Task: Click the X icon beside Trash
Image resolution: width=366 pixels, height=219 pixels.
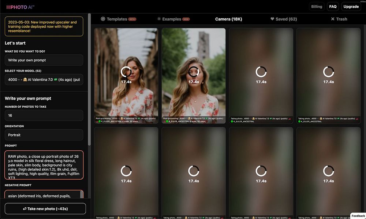Action: point(333,19)
